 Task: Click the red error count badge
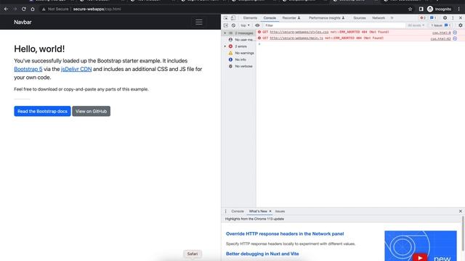point(423,18)
